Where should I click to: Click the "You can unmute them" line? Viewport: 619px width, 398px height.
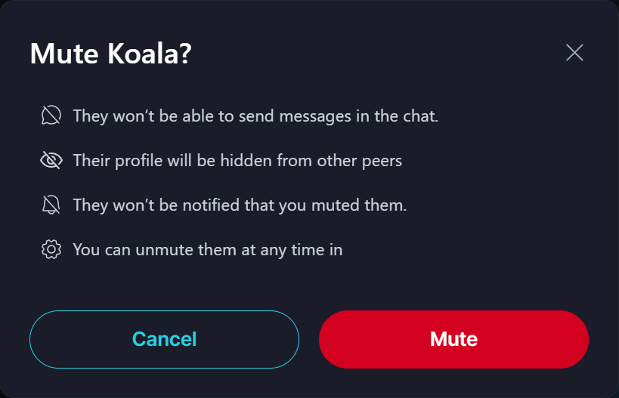207,250
